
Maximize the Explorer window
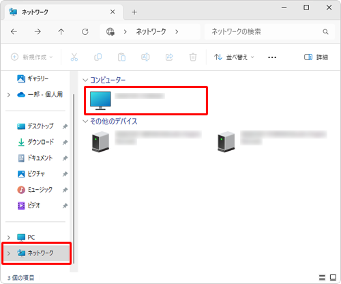(306, 8)
